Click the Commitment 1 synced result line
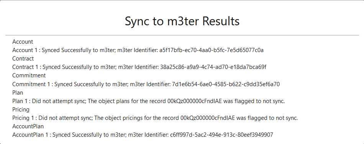This screenshot has width=364, height=144. tap(146, 84)
